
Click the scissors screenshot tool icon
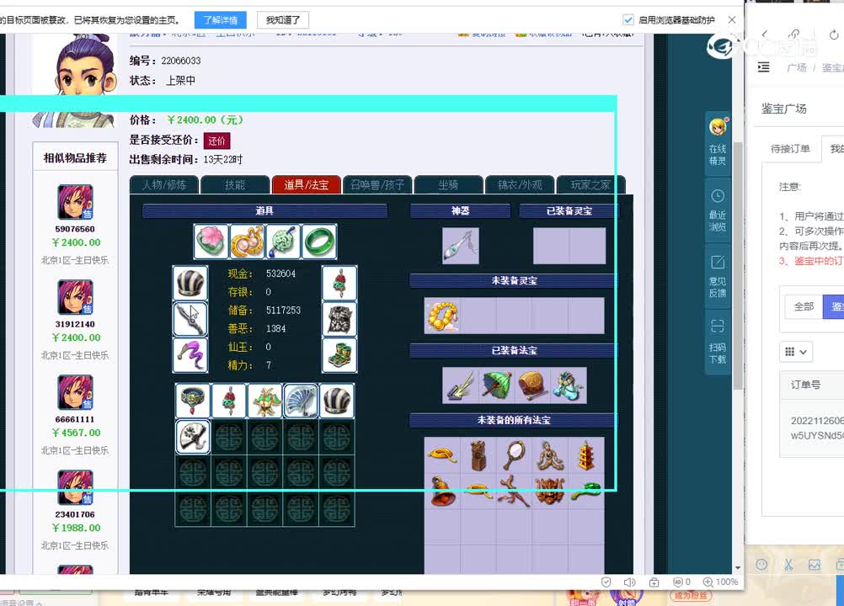[788, 565]
